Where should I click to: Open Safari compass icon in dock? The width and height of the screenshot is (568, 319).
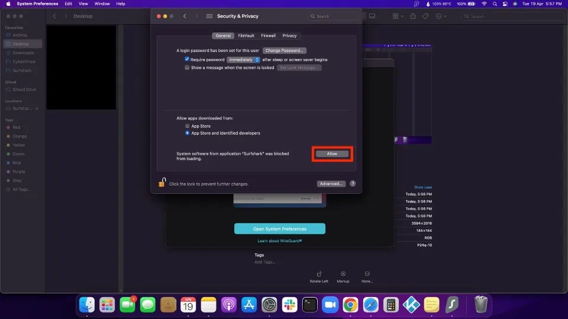pos(371,305)
